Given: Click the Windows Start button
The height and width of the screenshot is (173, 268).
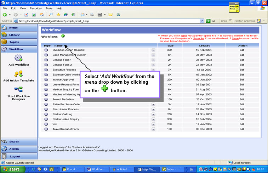Looking at the screenshot, I should [x=13, y=169].
